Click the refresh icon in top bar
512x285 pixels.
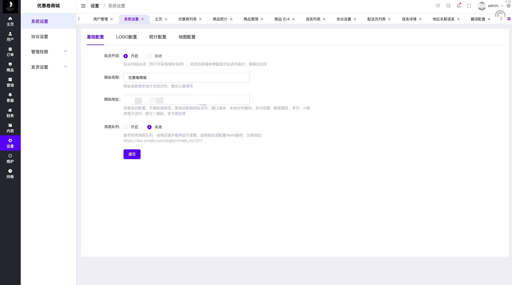[438, 6]
